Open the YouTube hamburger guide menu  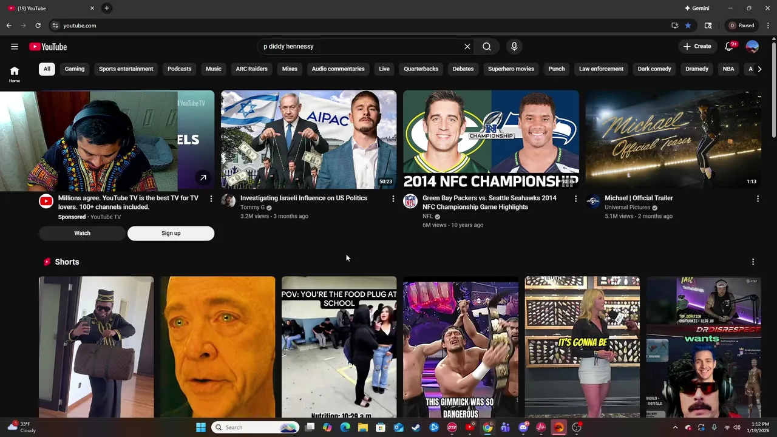15,47
